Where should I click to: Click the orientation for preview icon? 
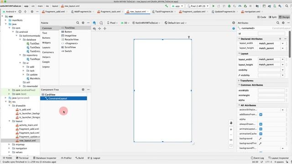point(101,23)
